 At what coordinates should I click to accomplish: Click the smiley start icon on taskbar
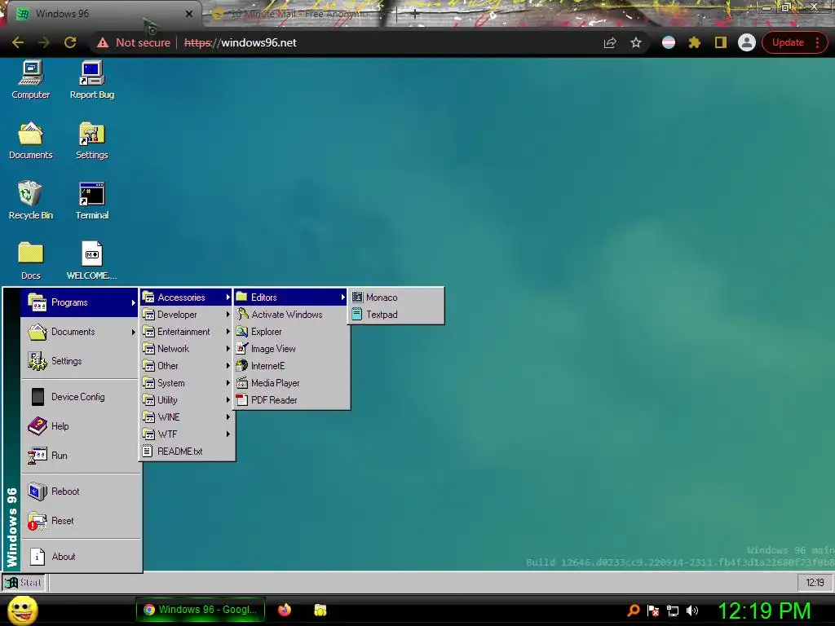[22, 610]
